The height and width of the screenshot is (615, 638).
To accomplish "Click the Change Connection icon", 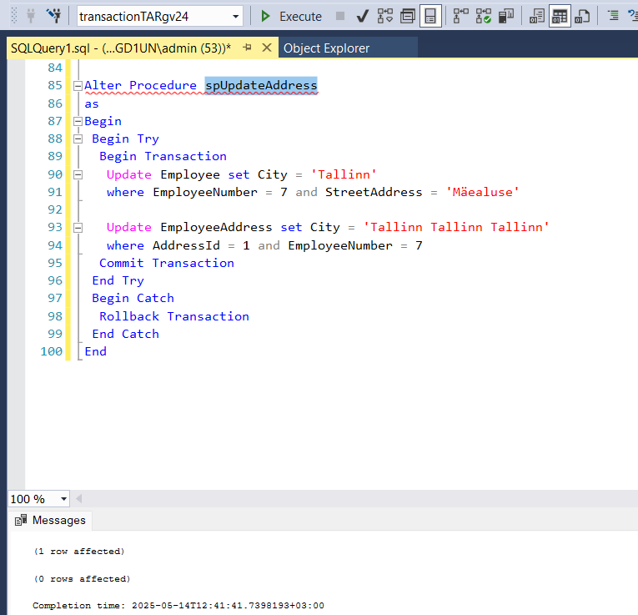I will [53, 17].
